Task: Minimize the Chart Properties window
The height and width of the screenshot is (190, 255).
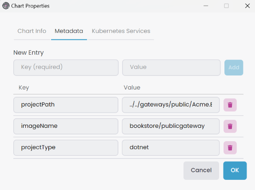Action: pos(206,6)
